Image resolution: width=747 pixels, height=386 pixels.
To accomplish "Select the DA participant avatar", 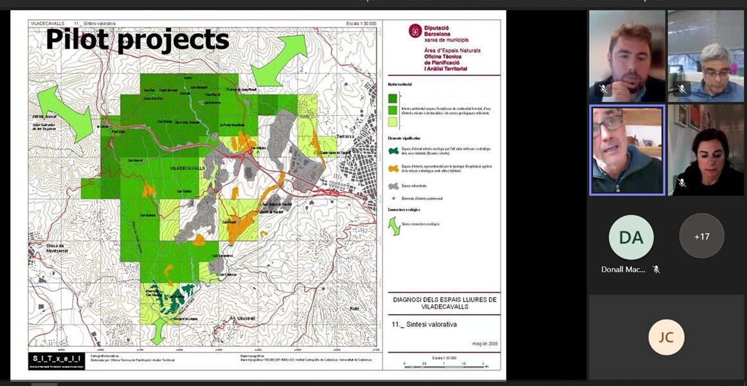I will (x=631, y=237).
